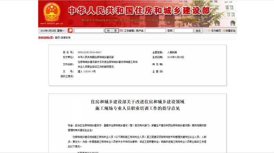
Task: Click the generation date 2019年01月19日
Action: 176,57
